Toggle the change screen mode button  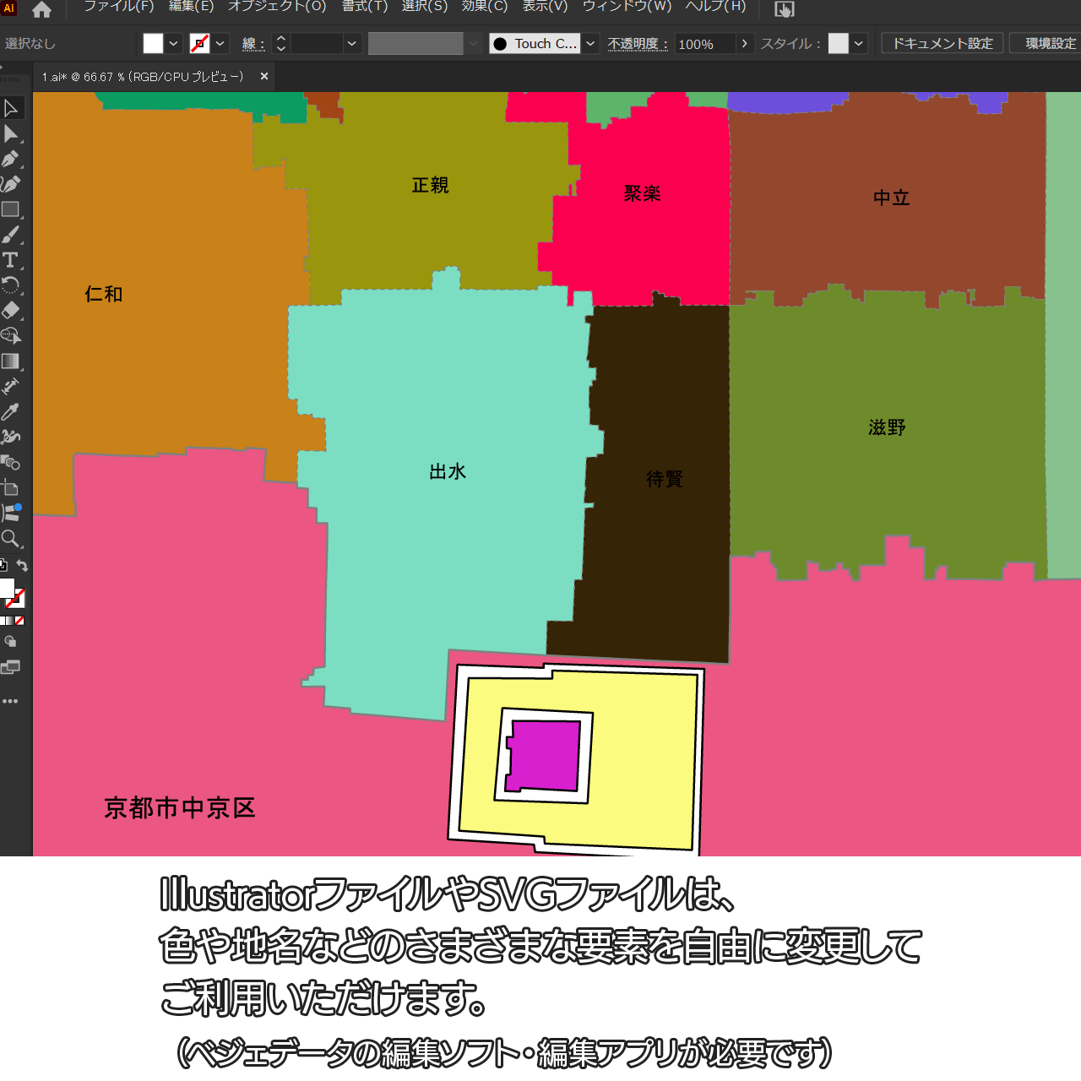(x=11, y=667)
